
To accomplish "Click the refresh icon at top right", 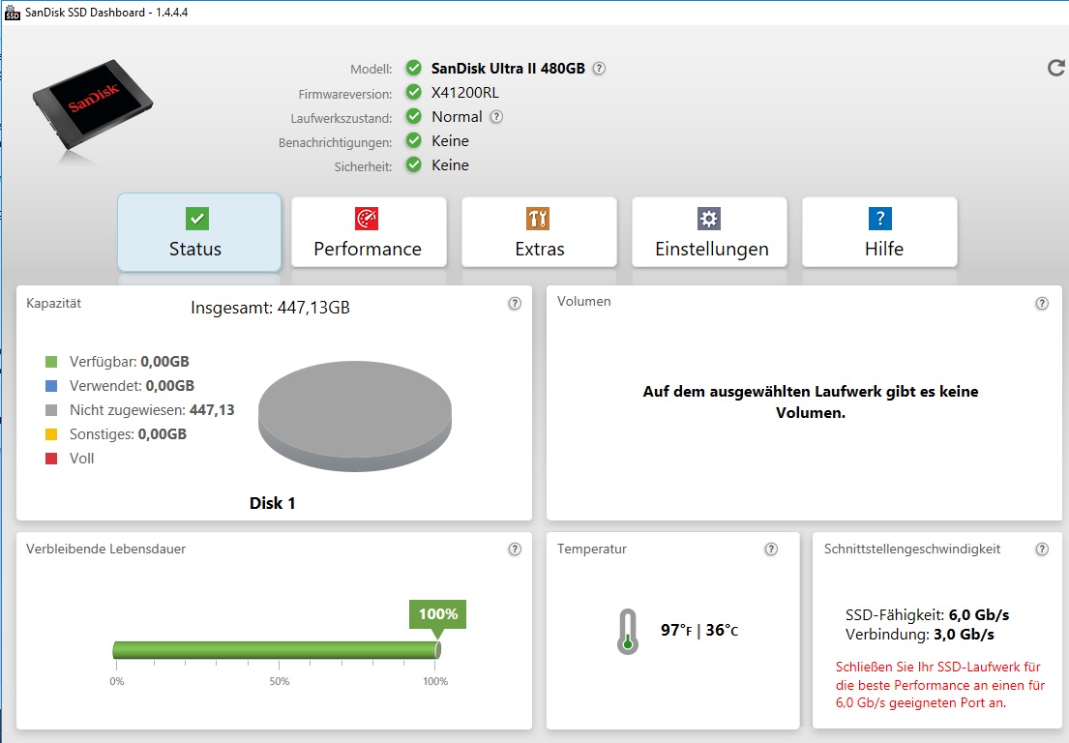I will point(1056,68).
